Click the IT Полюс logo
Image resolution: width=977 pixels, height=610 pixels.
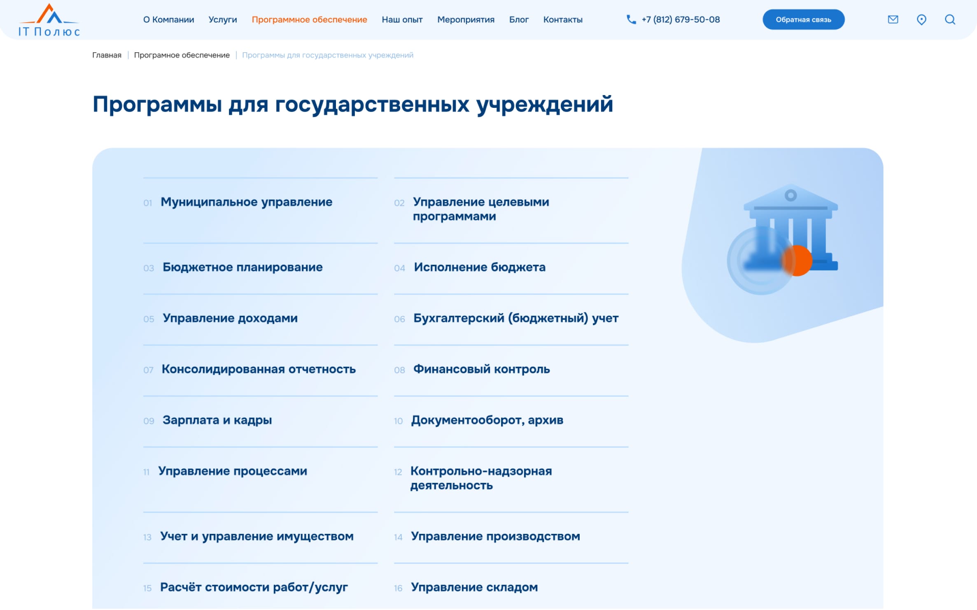49,21
